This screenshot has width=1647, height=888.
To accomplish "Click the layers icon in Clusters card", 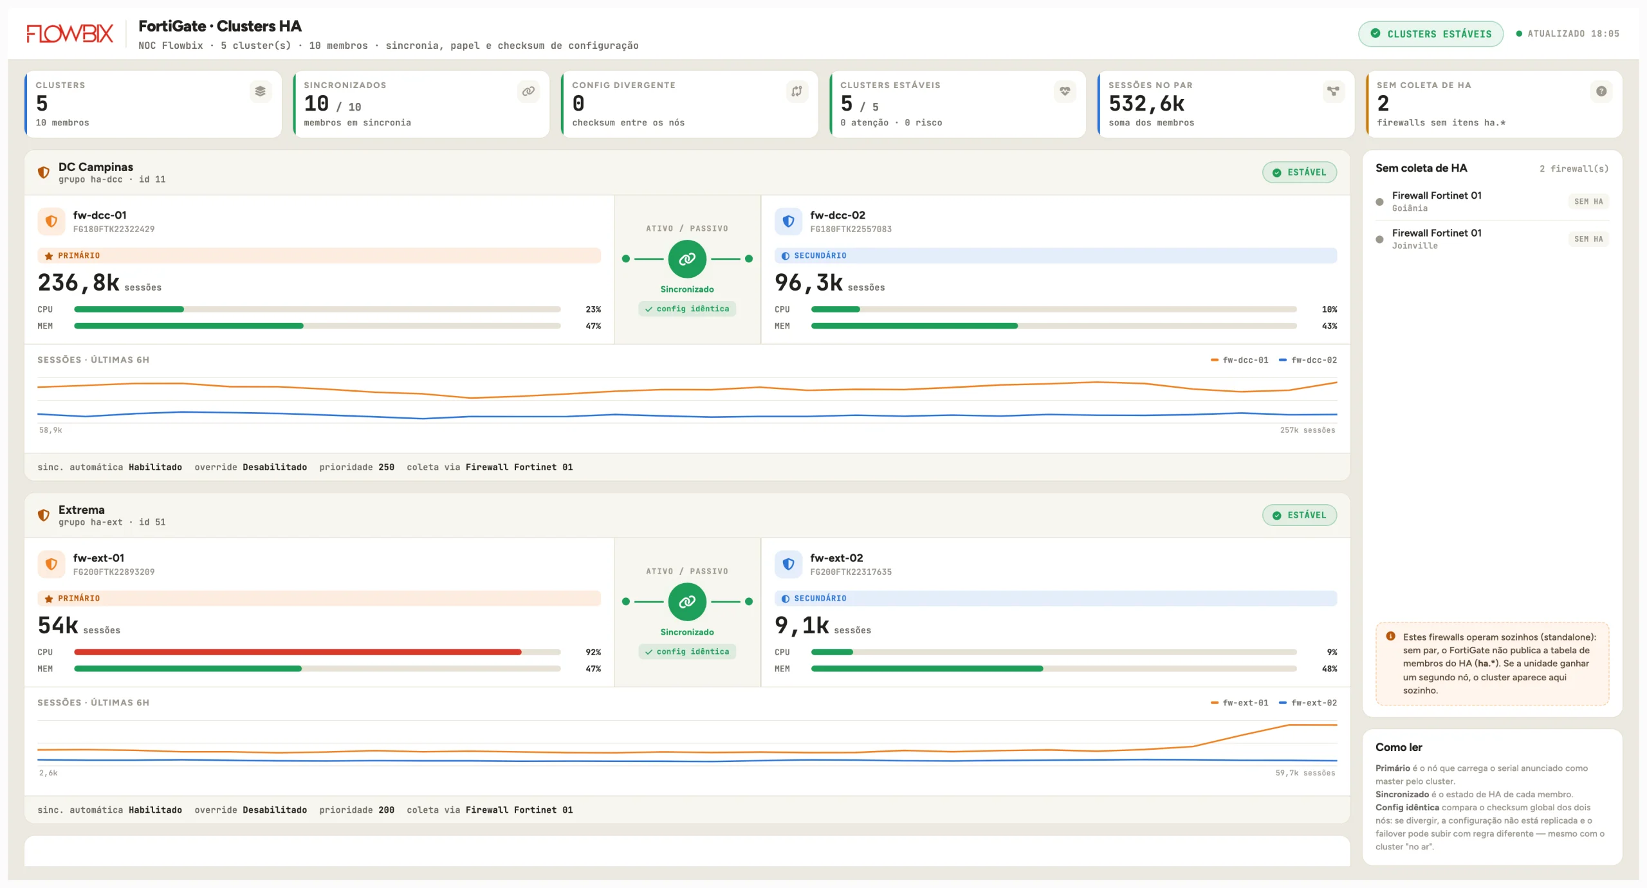I will pos(260,91).
